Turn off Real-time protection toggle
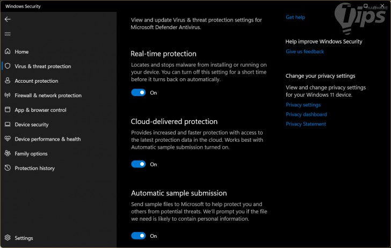The width and height of the screenshot is (391, 248). [139, 92]
